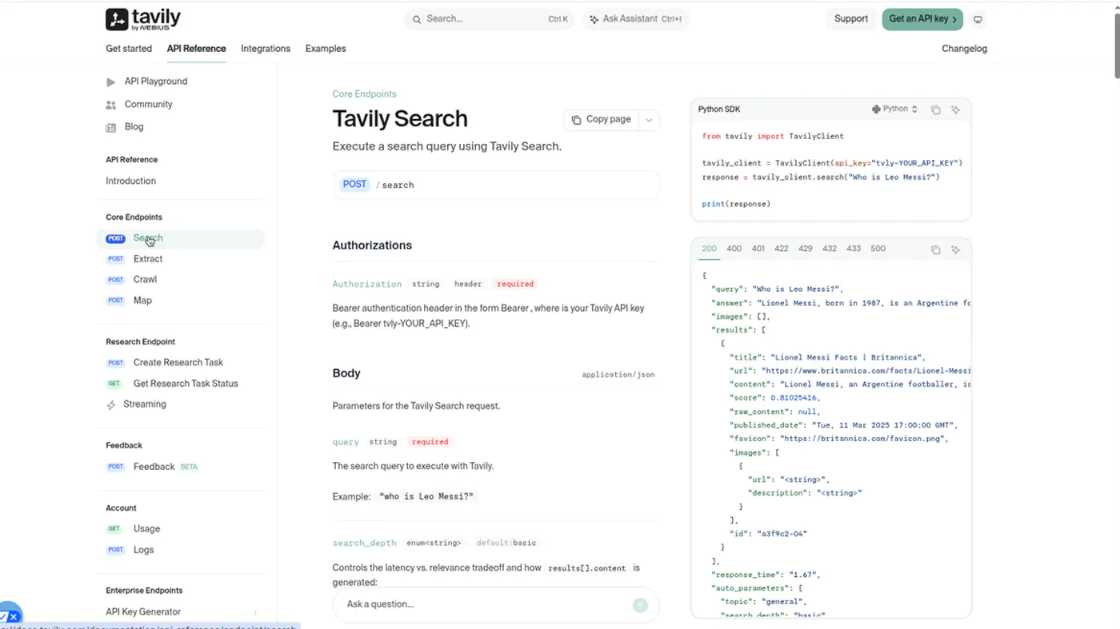Open the Ask Assistant button
The image size is (1120, 629).
tap(636, 19)
